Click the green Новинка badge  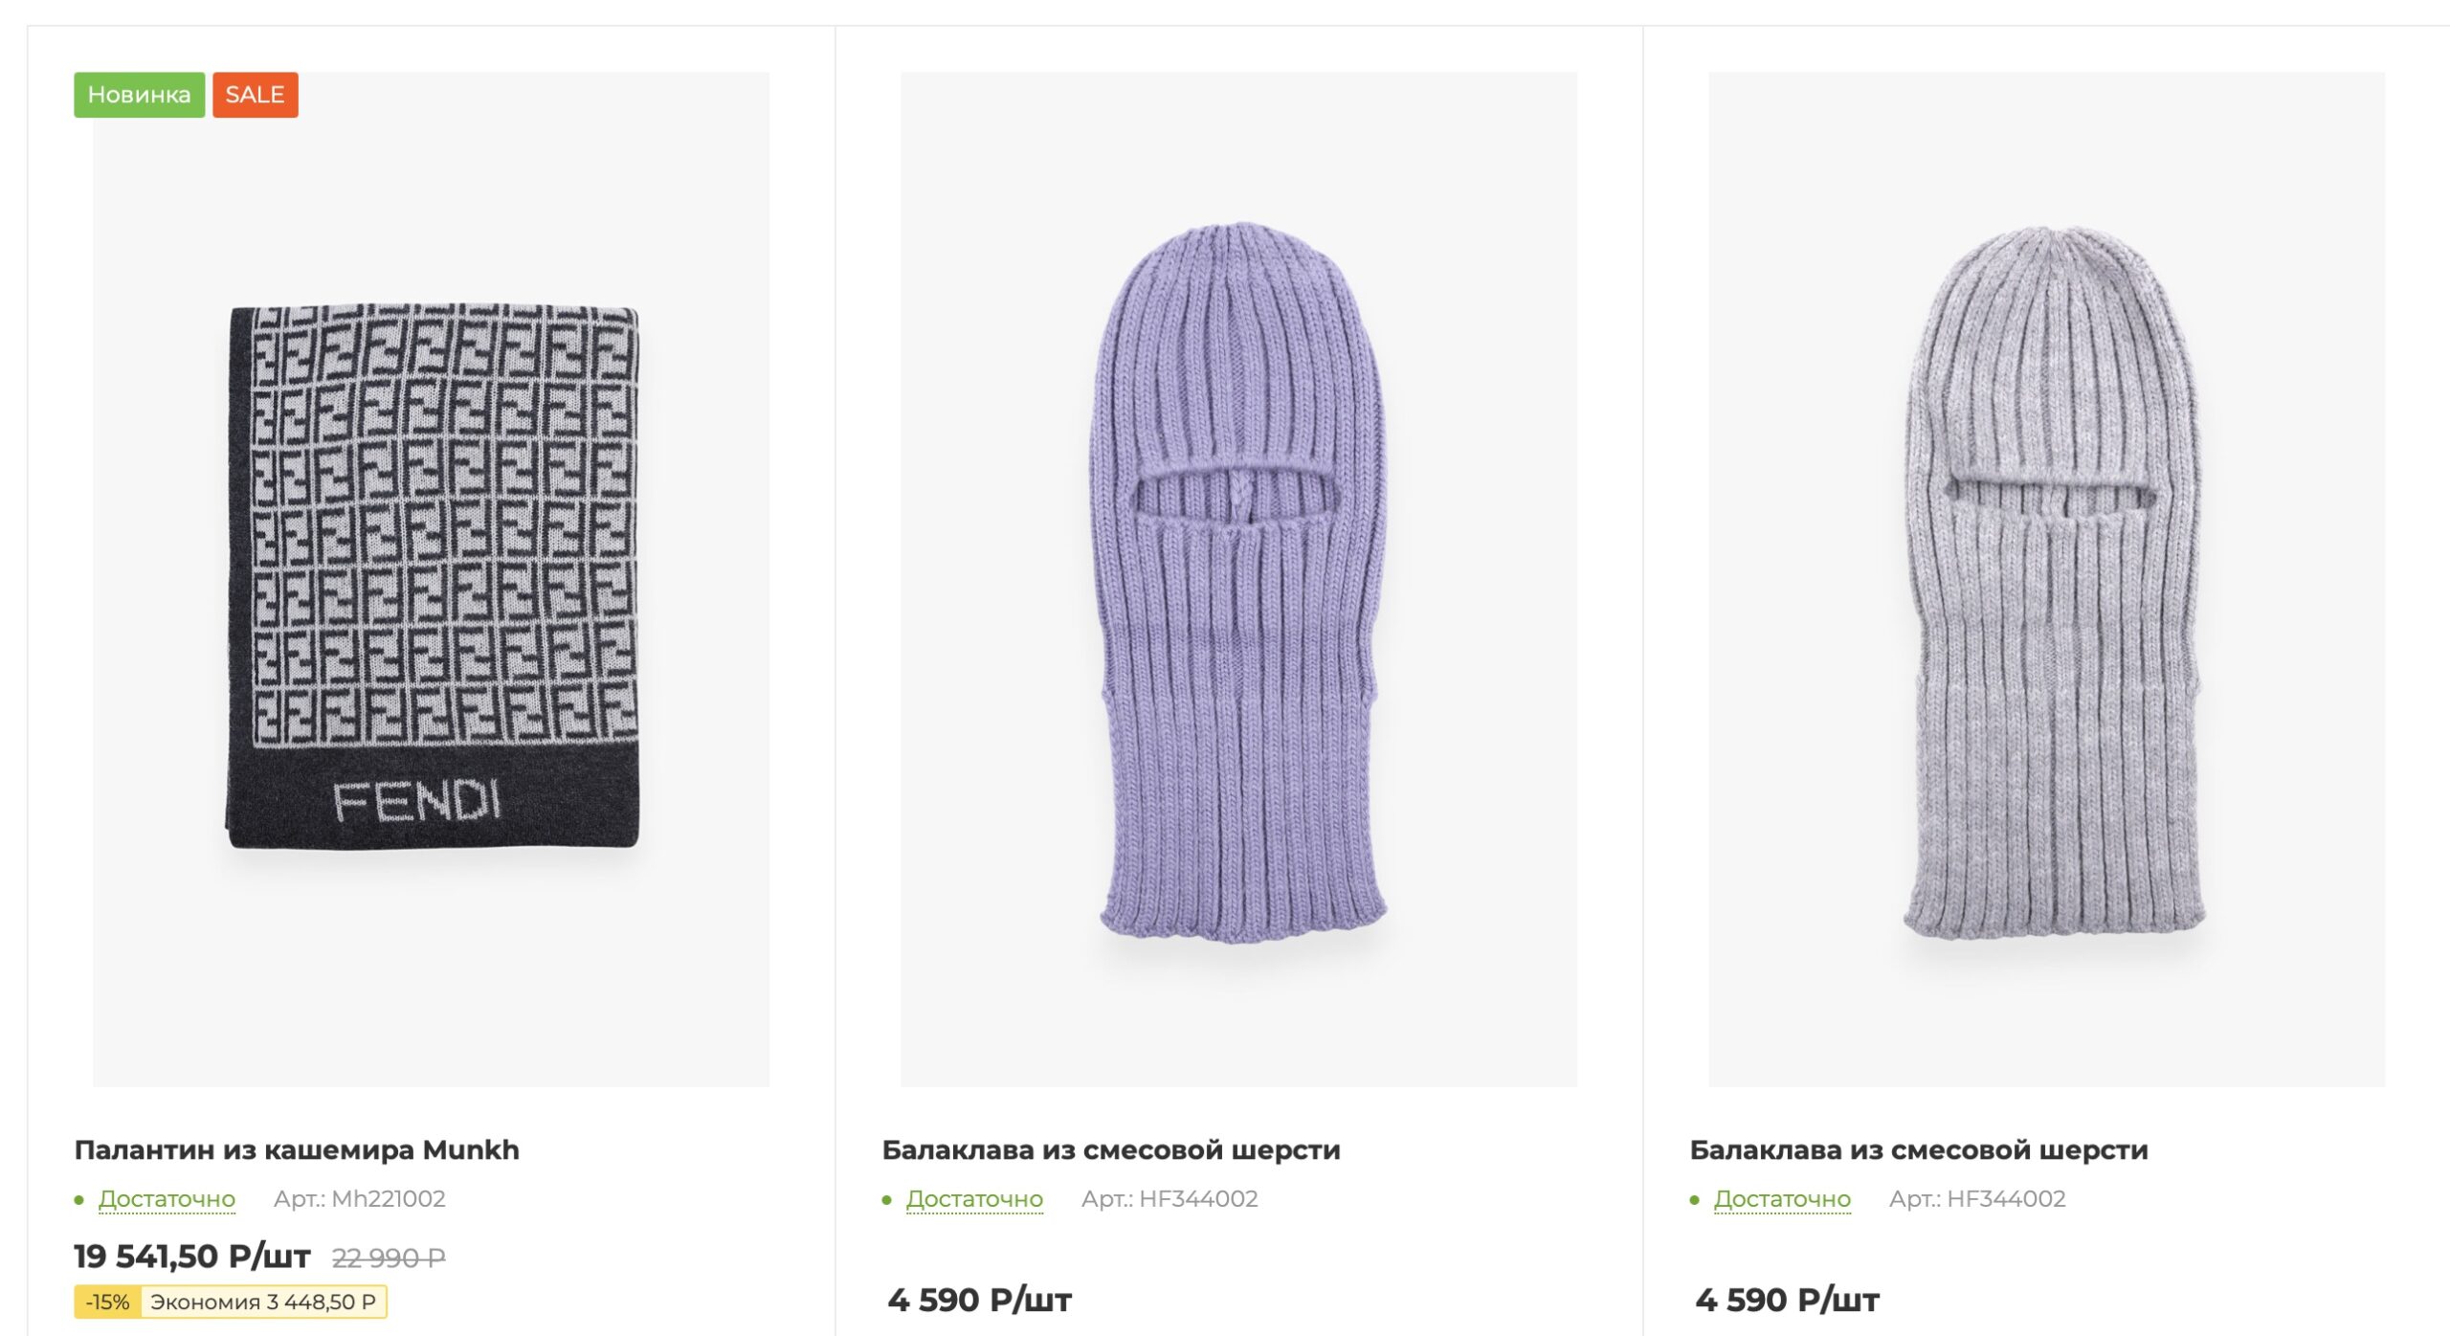coord(140,94)
